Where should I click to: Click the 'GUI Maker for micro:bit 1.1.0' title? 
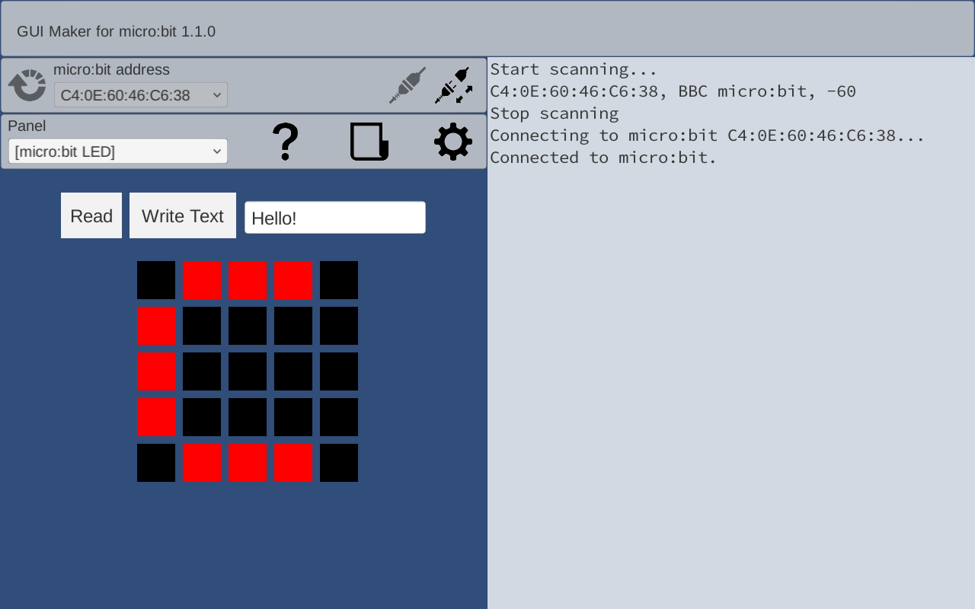[x=117, y=31]
